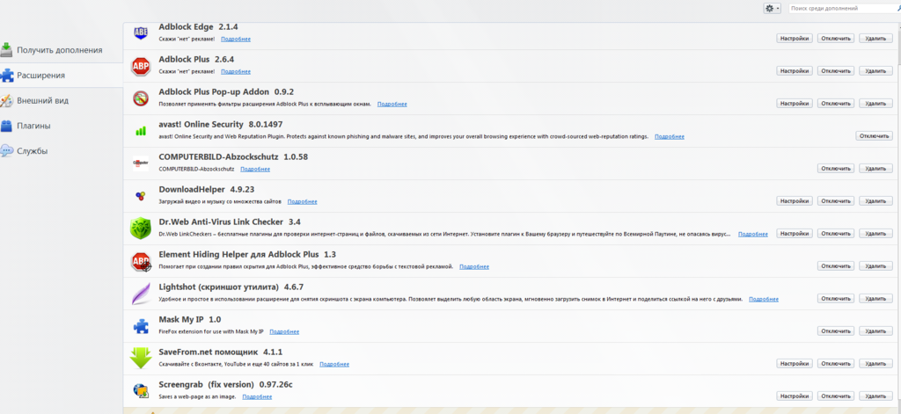
Task: Click the DownloadHelper colored balls icon
Action: click(x=140, y=196)
